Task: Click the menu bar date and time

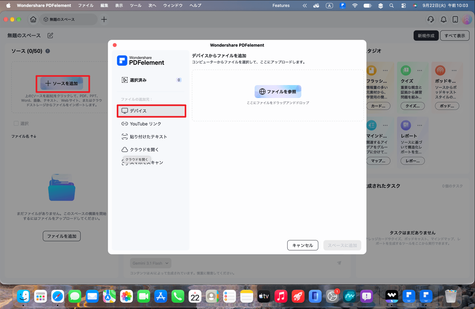Action: [445, 5]
